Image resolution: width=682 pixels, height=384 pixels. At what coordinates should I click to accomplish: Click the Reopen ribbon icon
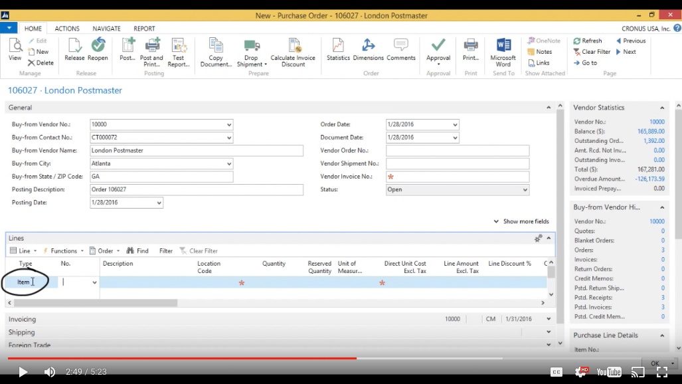98,50
